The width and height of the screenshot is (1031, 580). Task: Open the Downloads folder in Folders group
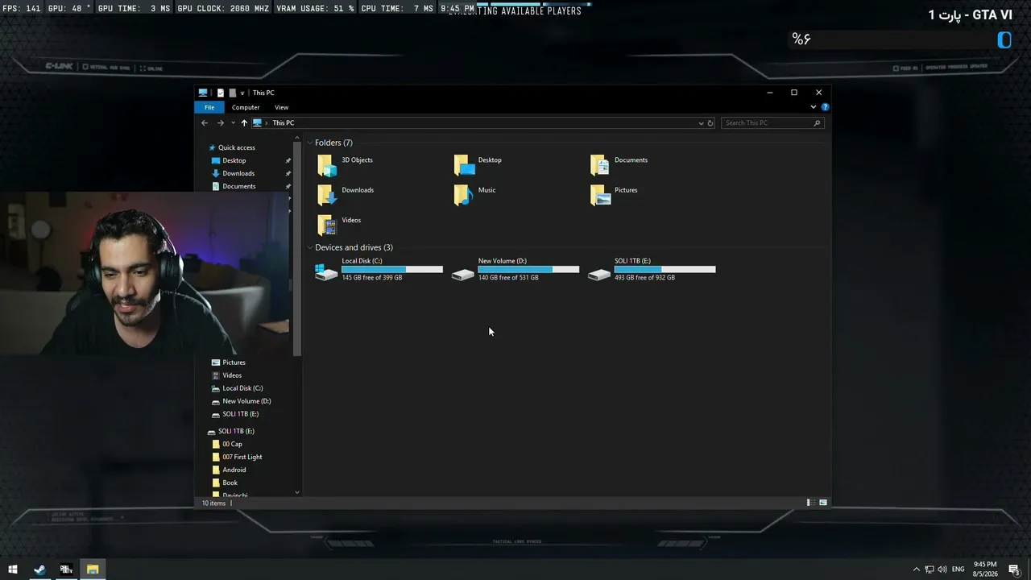point(346,194)
